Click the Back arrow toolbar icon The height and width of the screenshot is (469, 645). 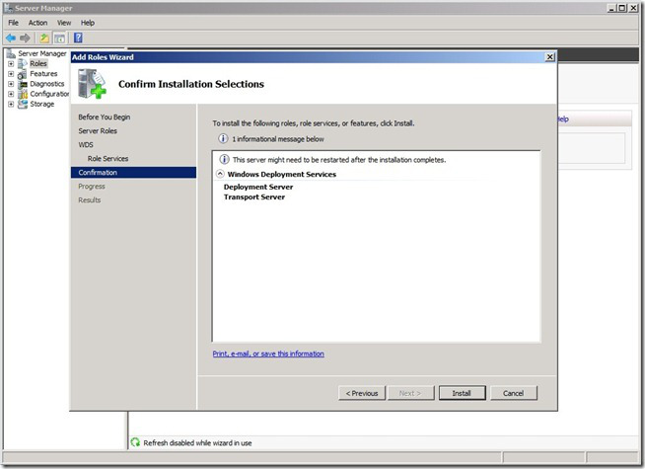click(x=11, y=38)
